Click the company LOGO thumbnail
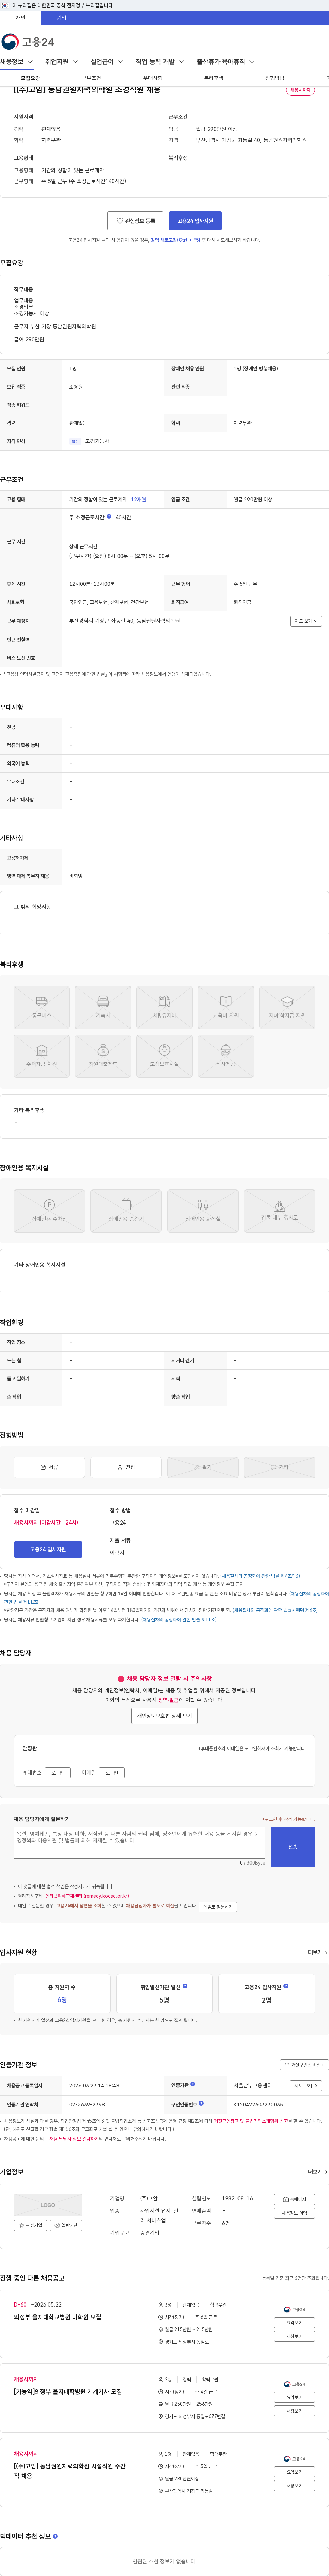 (48, 2205)
